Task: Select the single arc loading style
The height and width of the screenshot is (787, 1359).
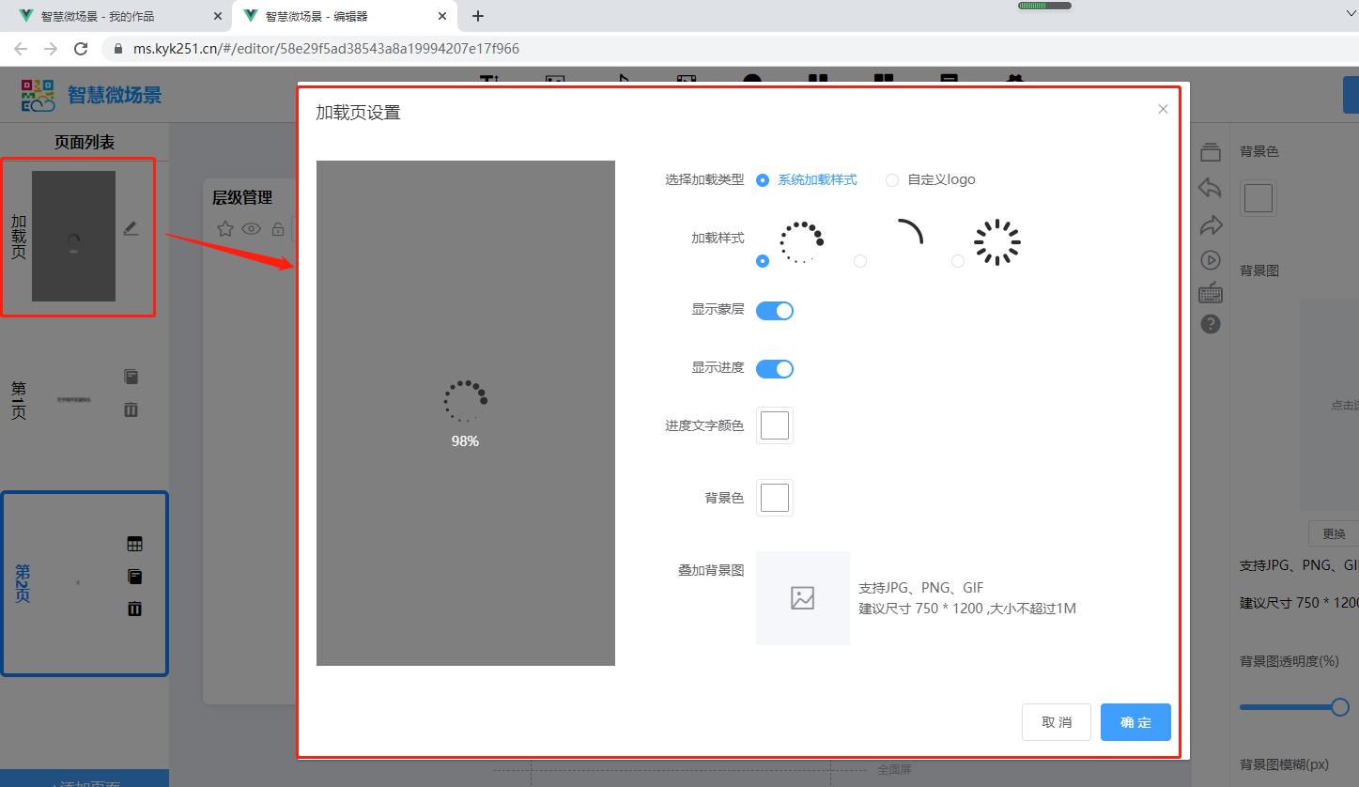Action: pyautogui.click(x=860, y=261)
